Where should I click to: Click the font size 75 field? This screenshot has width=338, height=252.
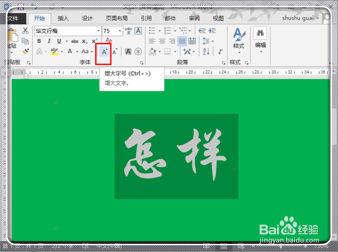tap(109, 31)
